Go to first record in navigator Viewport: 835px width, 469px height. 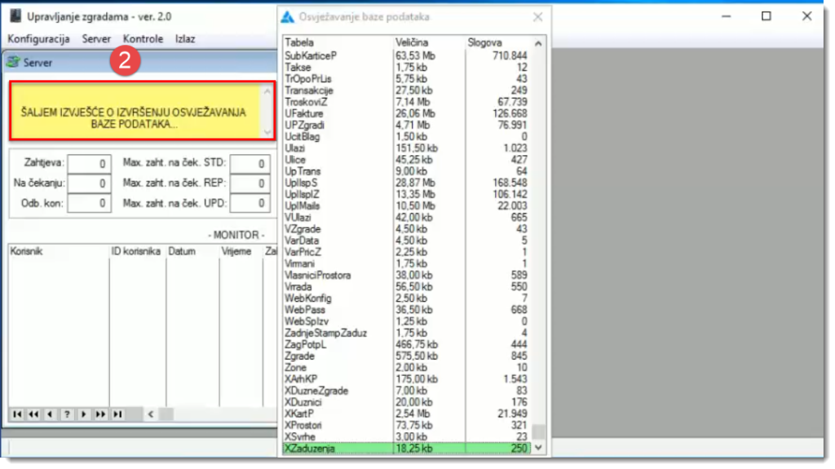[17, 414]
